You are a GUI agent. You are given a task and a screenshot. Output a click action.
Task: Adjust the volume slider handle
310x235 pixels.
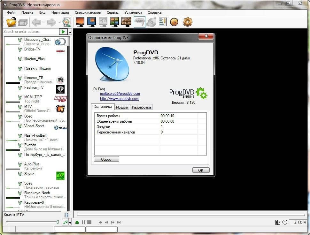click(x=58, y=222)
